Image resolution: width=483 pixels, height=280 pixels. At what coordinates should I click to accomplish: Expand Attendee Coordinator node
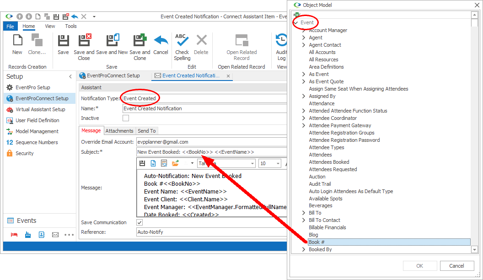coord(304,118)
